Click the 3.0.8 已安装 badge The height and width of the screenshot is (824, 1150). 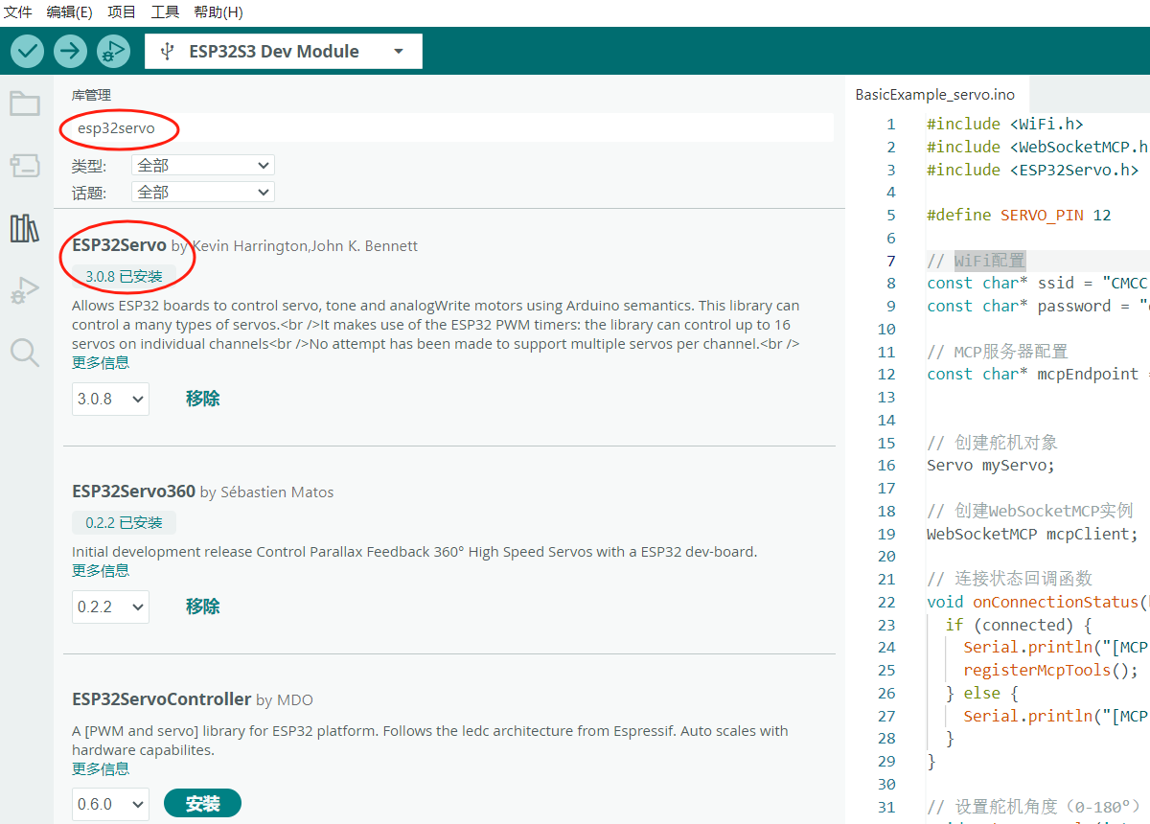pos(124,276)
